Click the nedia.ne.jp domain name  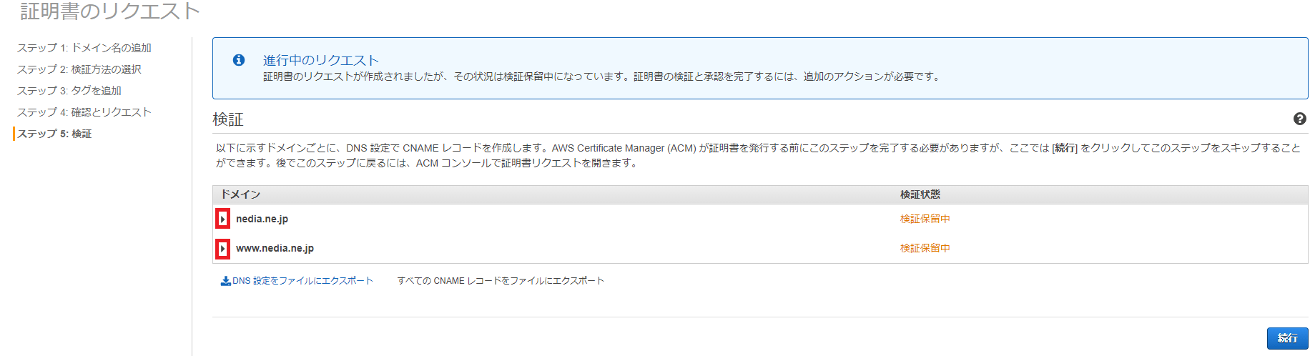(262, 219)
